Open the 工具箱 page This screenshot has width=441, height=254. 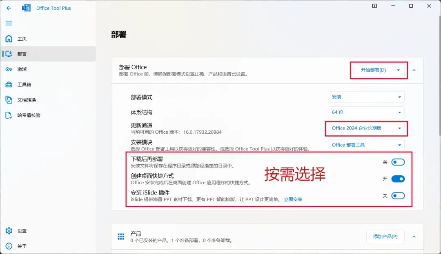[48, 84]
